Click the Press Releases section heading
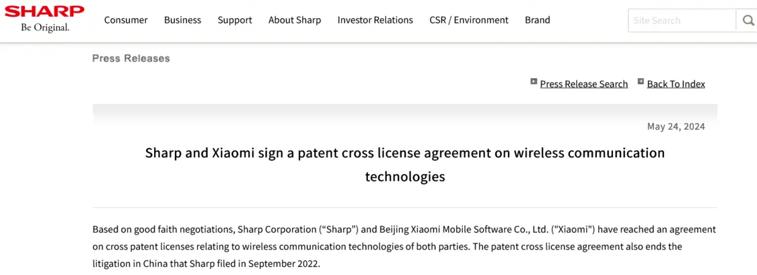The image size is (757, 275). point(131,58)
